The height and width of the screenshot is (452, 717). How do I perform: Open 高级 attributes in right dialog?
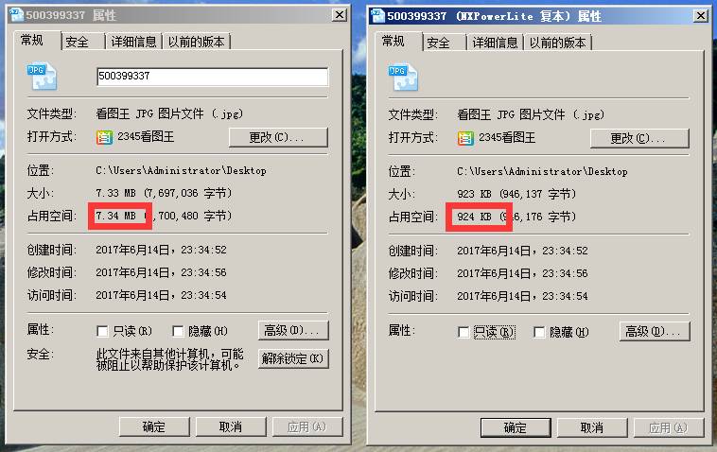point(655,331)
